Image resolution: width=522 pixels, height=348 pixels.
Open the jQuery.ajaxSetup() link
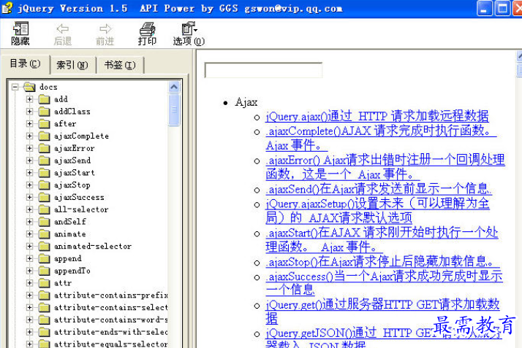point(377,211)
